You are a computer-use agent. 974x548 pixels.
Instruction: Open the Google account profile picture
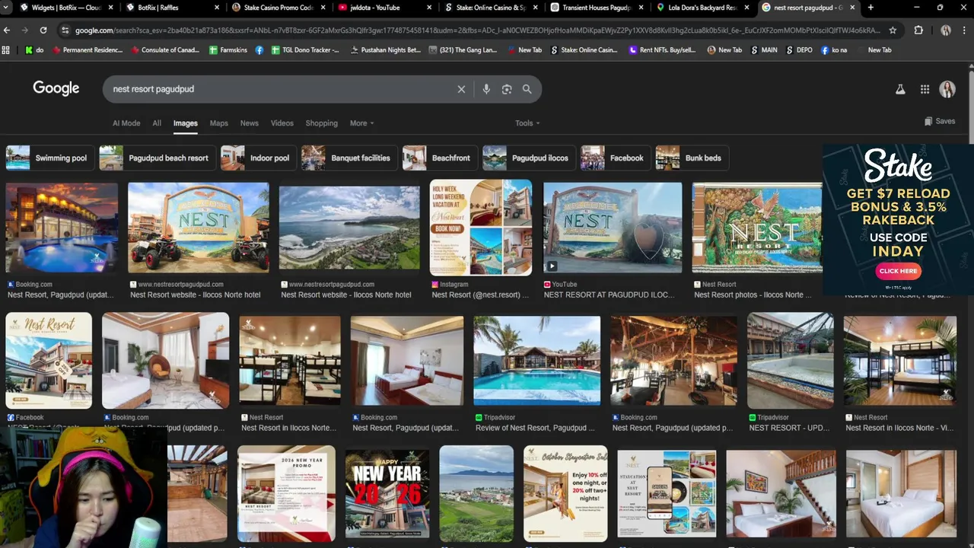pos(947,89)
